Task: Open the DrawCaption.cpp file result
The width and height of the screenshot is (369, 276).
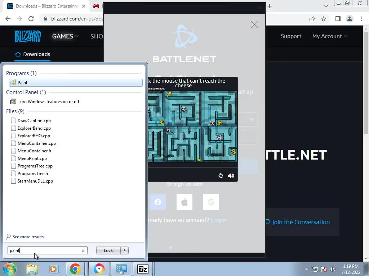Action: pos(34,121)
